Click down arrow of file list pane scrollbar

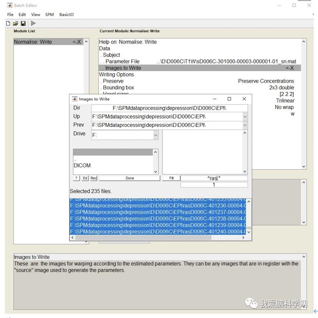245,171
